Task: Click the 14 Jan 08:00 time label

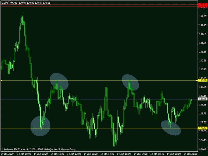Action: (x=24, y=154)
